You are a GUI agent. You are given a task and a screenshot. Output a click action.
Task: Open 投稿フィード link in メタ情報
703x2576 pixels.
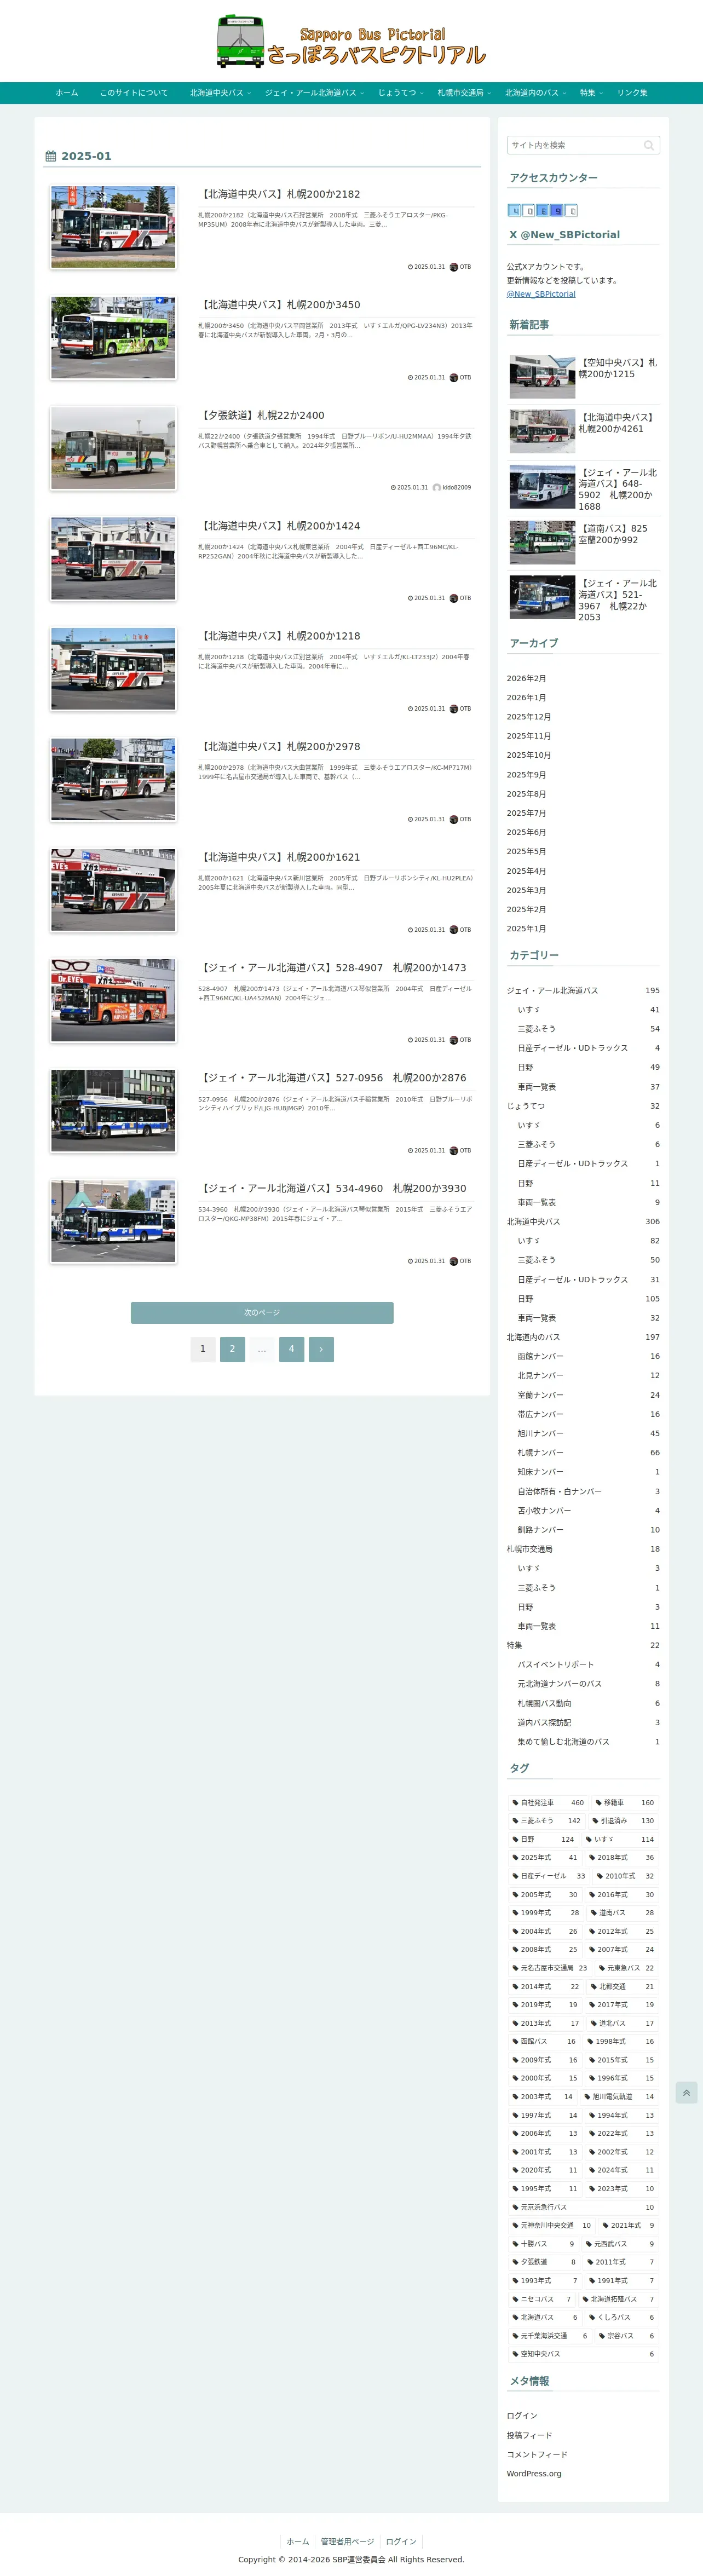(529, 2436)
